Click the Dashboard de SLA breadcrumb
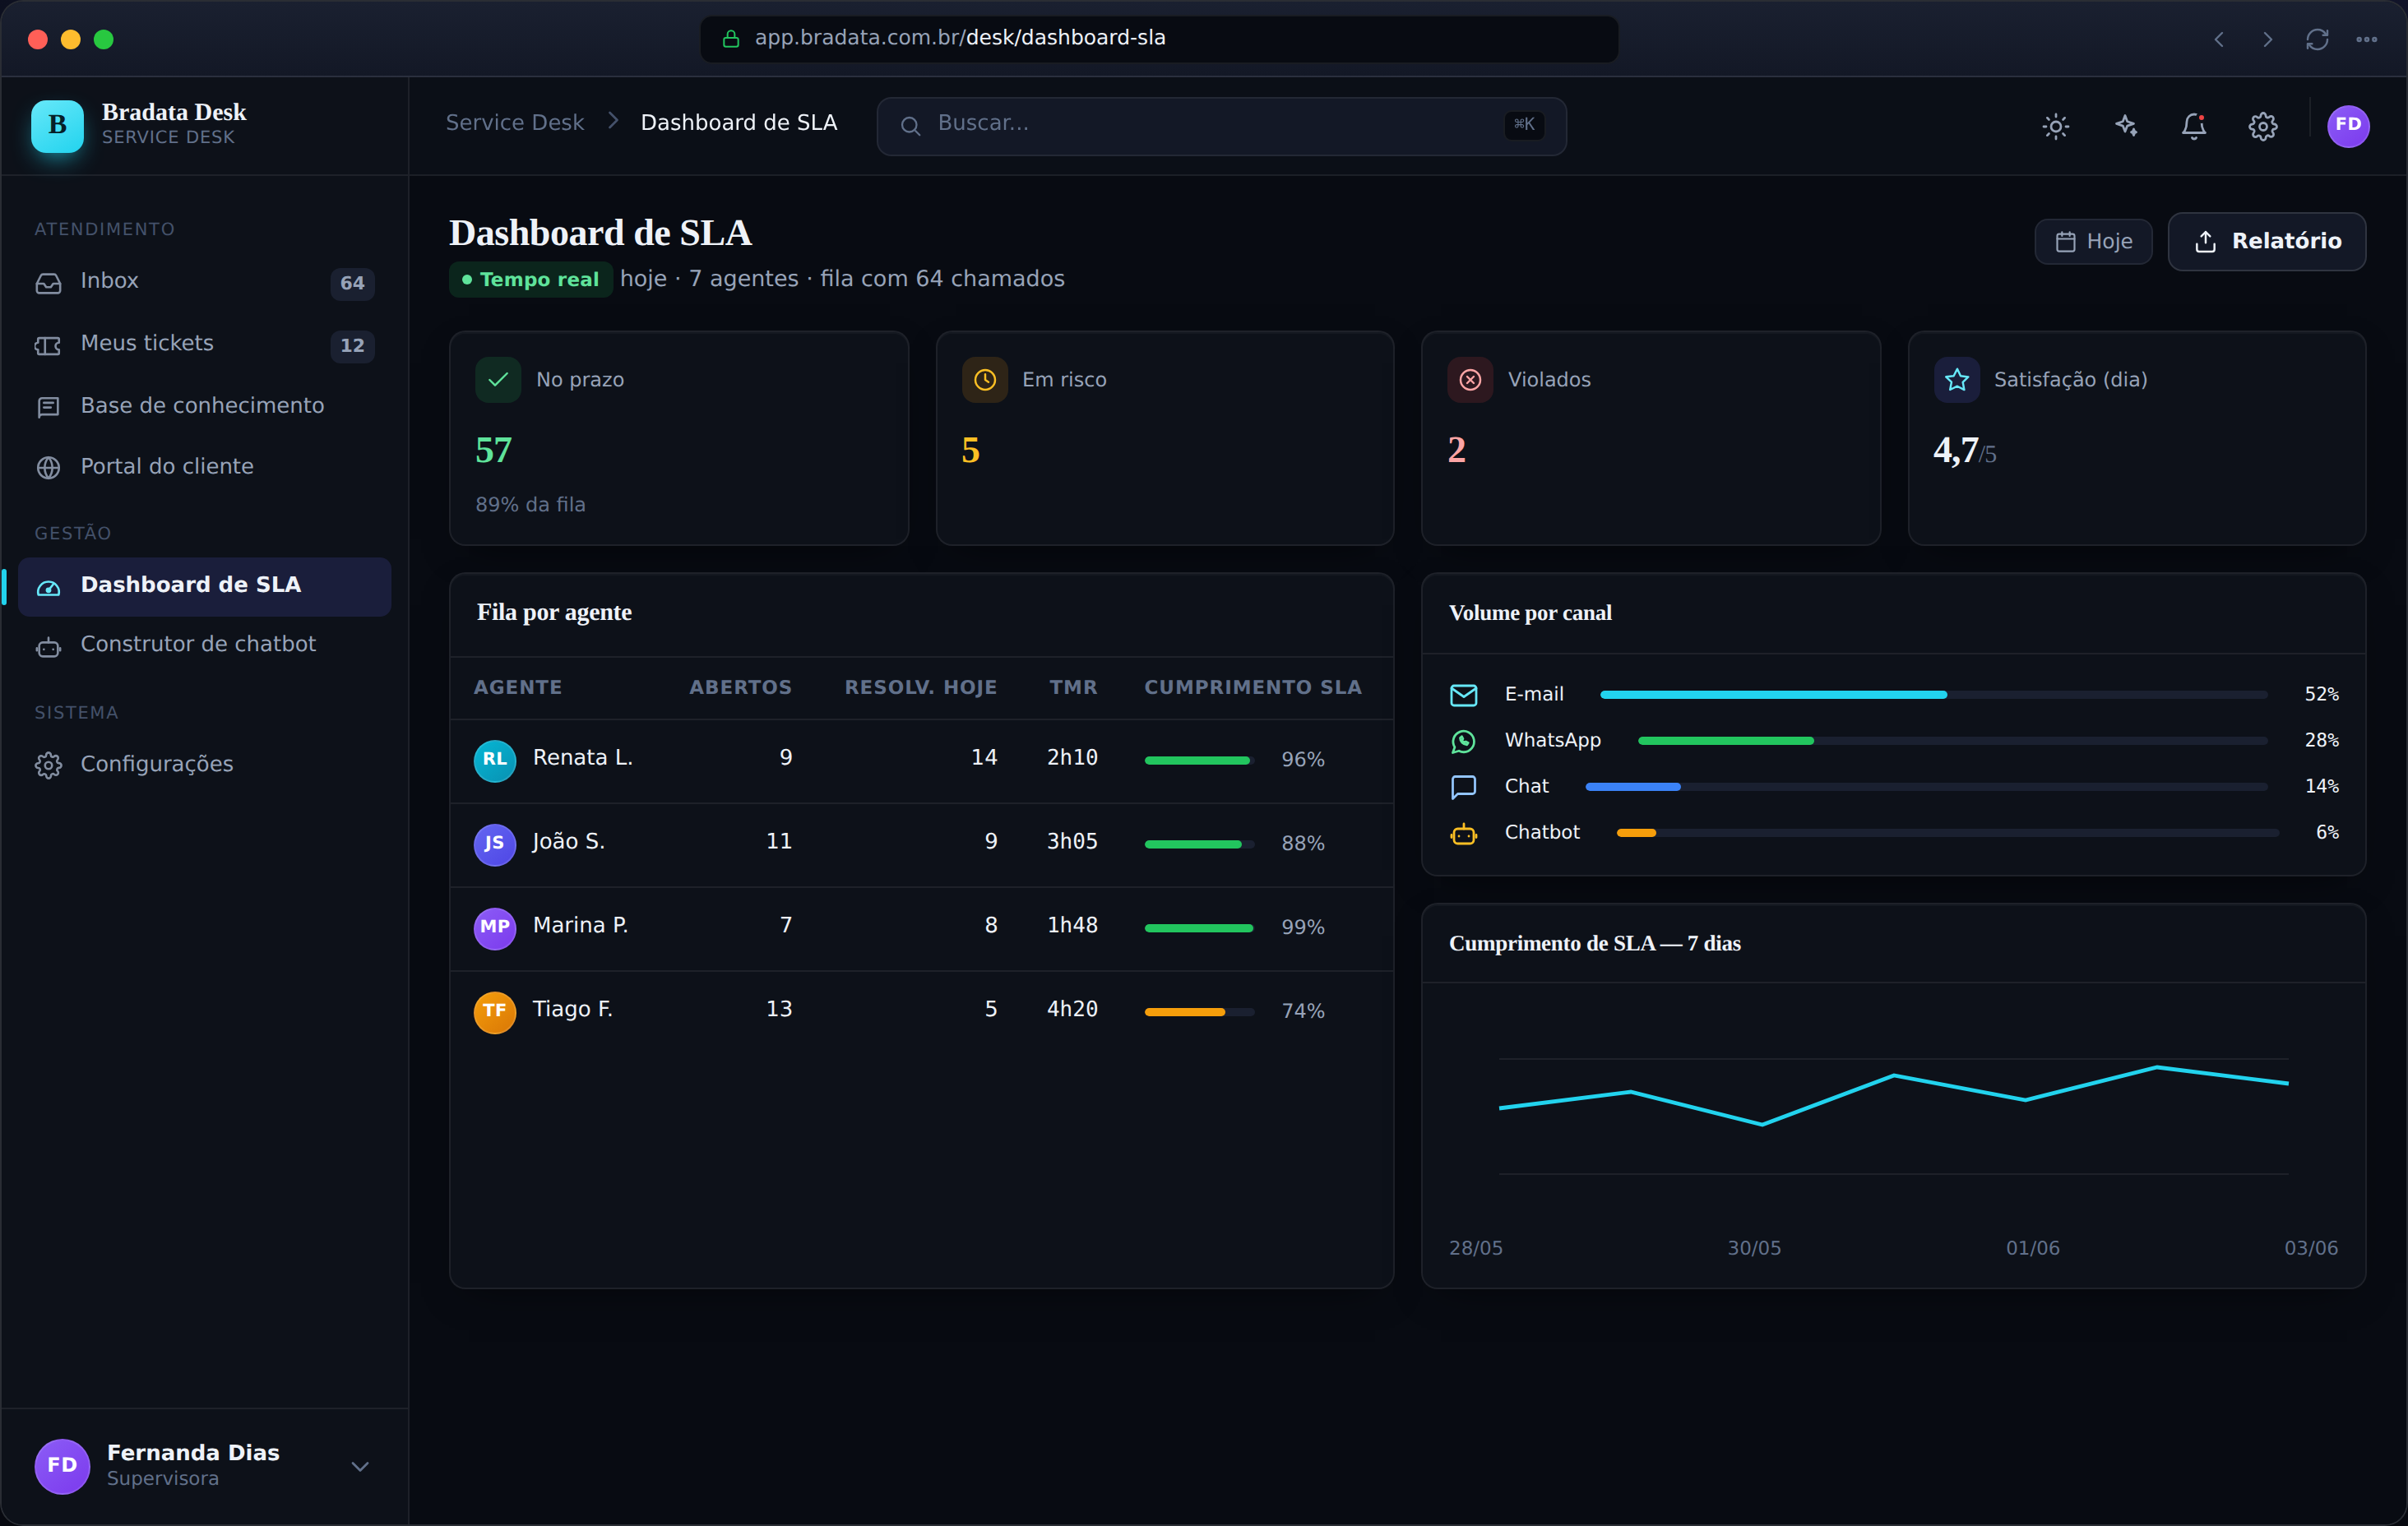This screenshot has height=1526, width=2408. 738,123
